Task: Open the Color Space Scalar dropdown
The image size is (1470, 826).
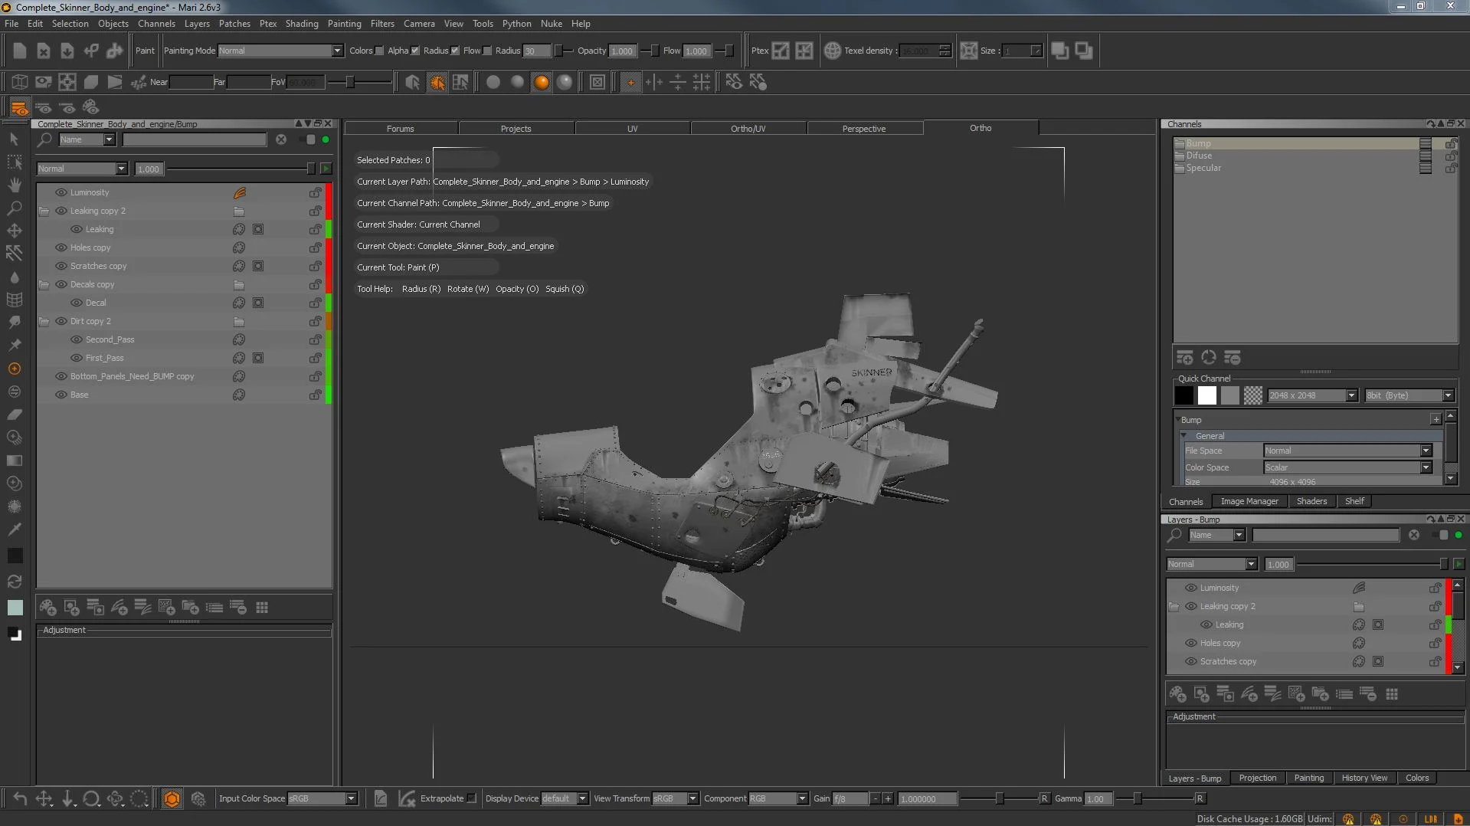Action: click(1347, 467)
